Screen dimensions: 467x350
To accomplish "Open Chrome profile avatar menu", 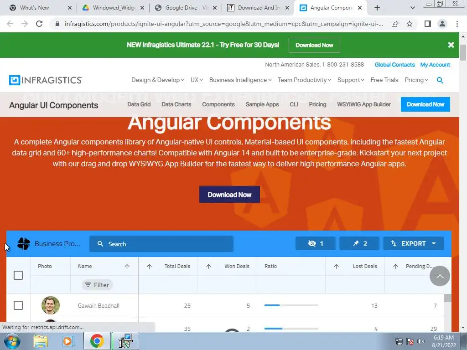I will pyautogui.click(x=442, y=24).
